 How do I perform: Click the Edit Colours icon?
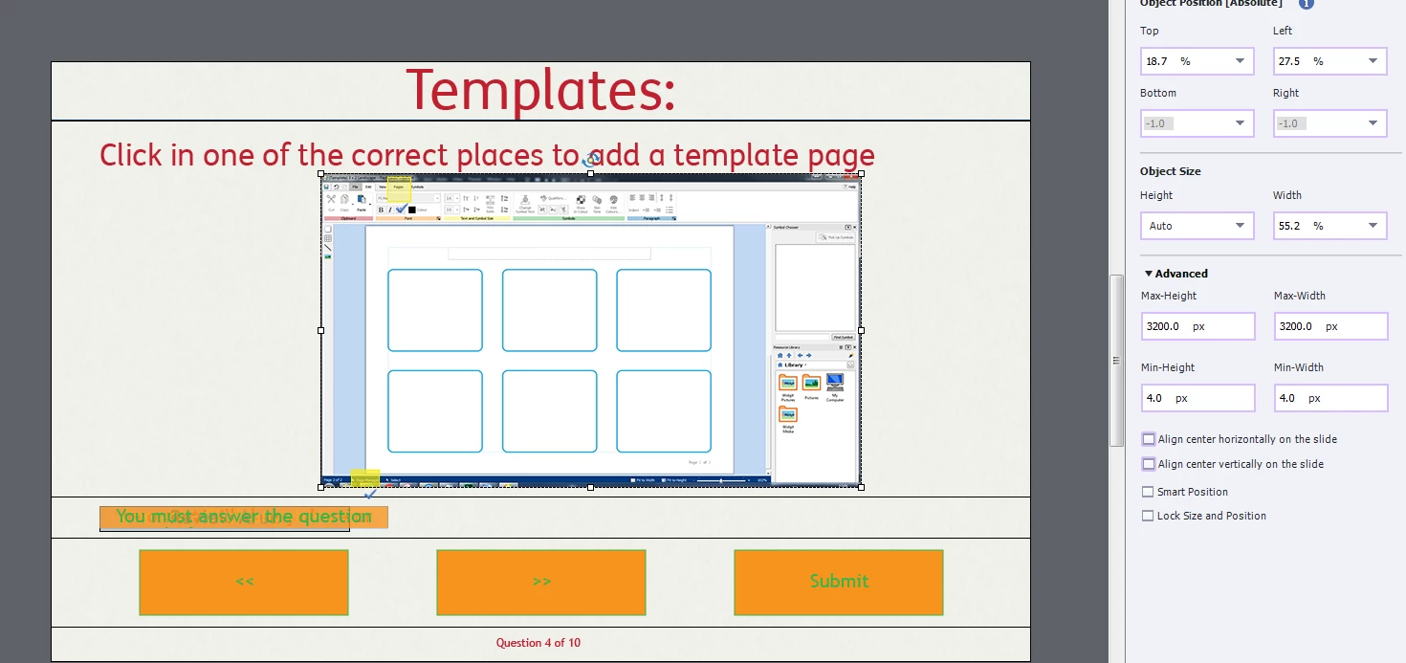(x=613, y=200)
